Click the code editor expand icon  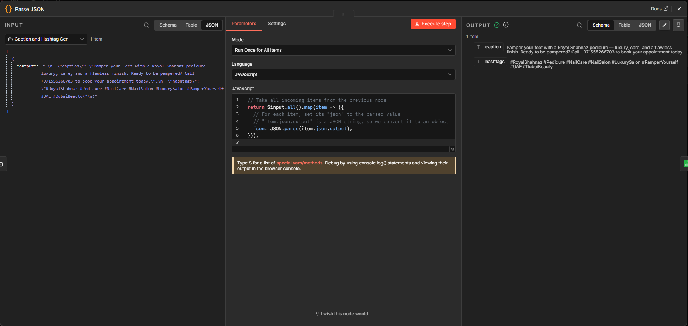pyautogui.click(x=452, y=149)
